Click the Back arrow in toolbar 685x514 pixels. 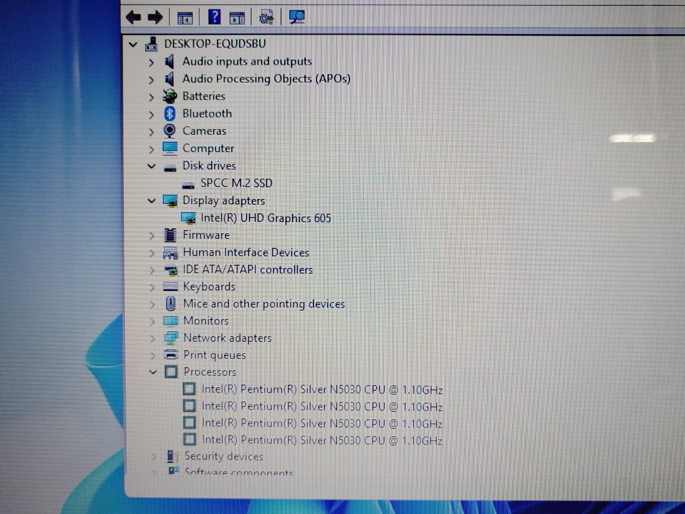point(134,18)
